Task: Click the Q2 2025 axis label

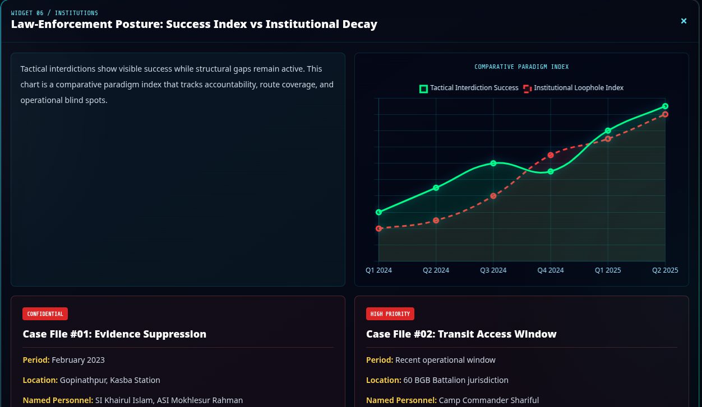Action: click(x=665, y=270)
